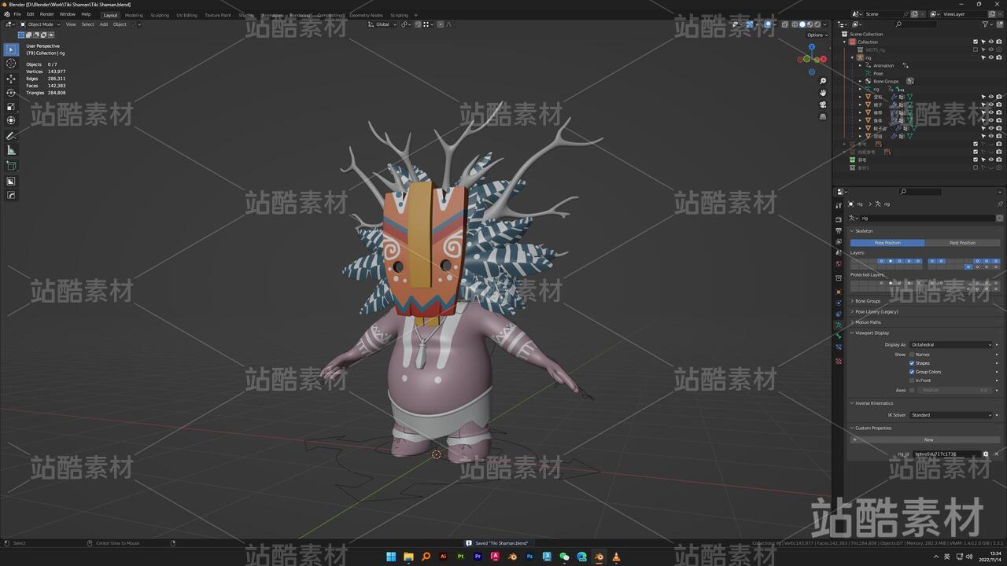Disable the Group Colors checkbox
The height and width of the screenshot is (566, 1007).
[x=912, y=372]
